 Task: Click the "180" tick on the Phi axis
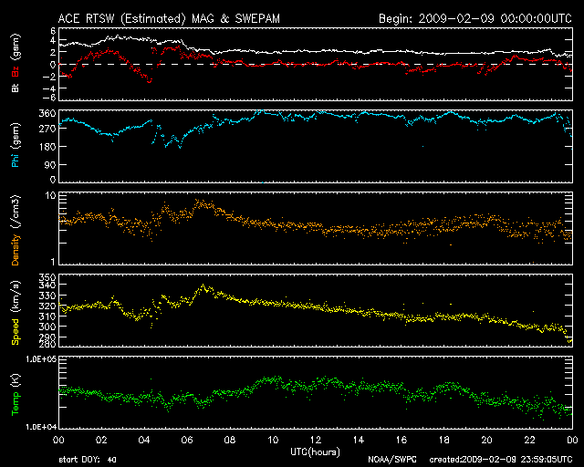tap(47, 147)
